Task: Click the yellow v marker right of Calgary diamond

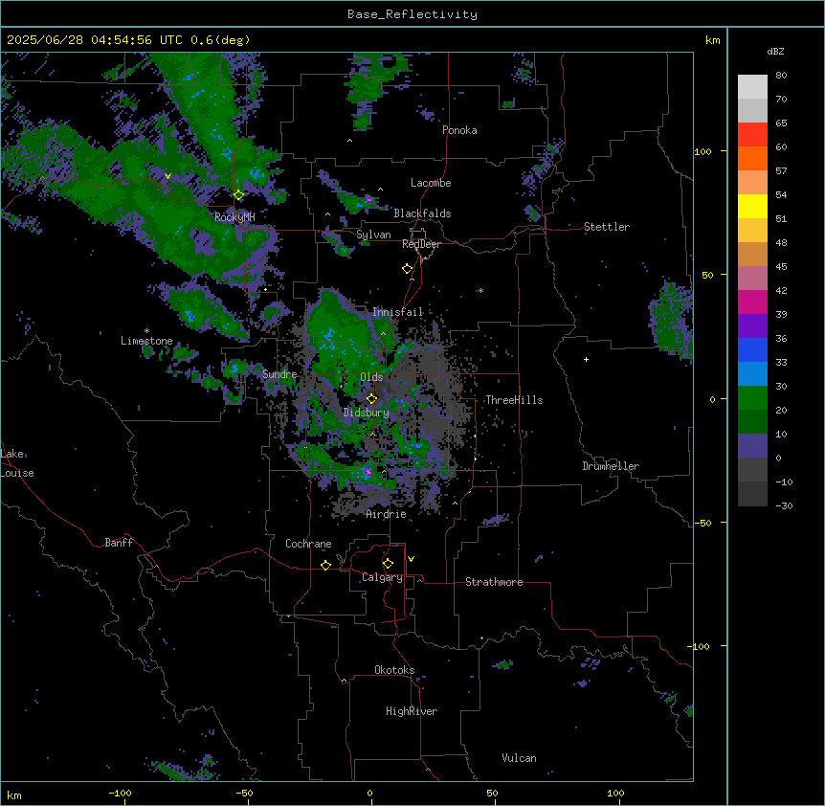Action: click(x=411, y=559)
